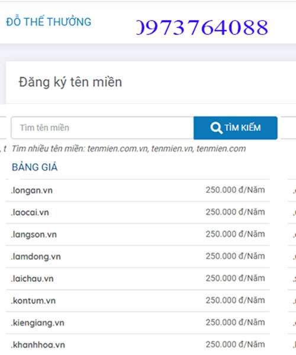The image size is (296, 355).
Task: Click the price next to .laocai.vn
Action: 235,212
